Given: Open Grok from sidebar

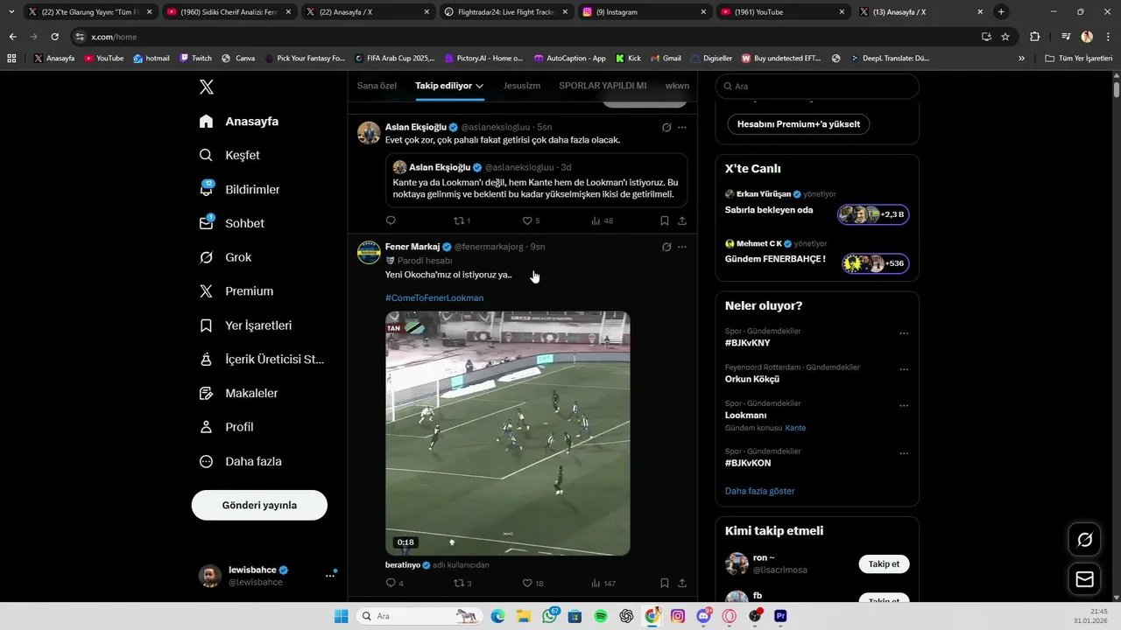Looking at the screenshot, I should 225,257.
